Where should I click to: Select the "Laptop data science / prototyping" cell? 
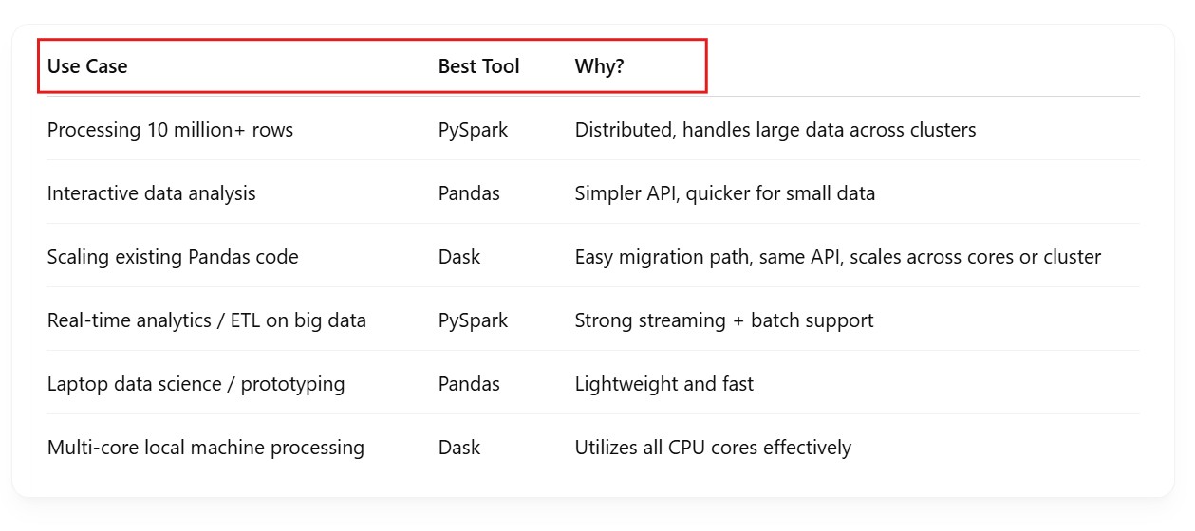[196, 384]
